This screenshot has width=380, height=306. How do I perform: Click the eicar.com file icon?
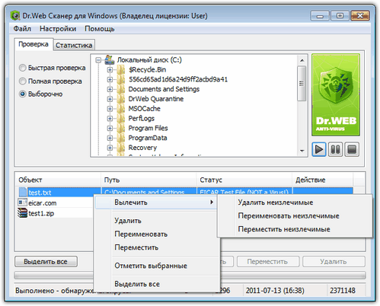[22, 202]
